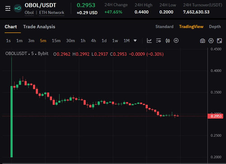Click the red 0.2953 current price label
The image size is (226, 164).
coord(216,116)
